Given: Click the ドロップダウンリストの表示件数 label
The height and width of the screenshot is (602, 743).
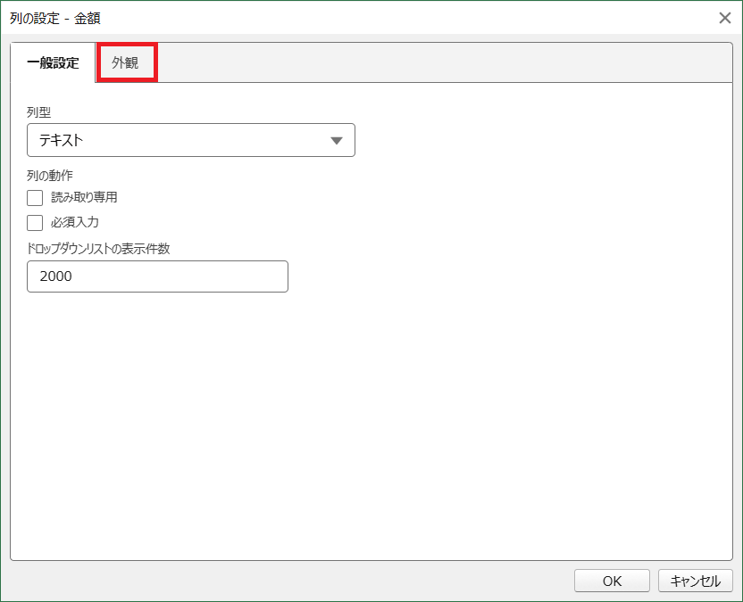Looking at the screenshot, I should [x=98, y=249].
